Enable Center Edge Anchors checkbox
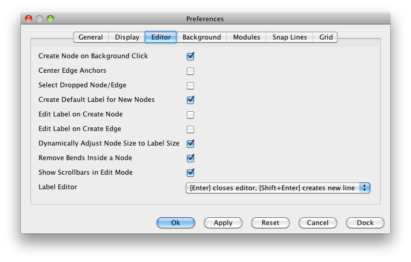 (190, 71)
